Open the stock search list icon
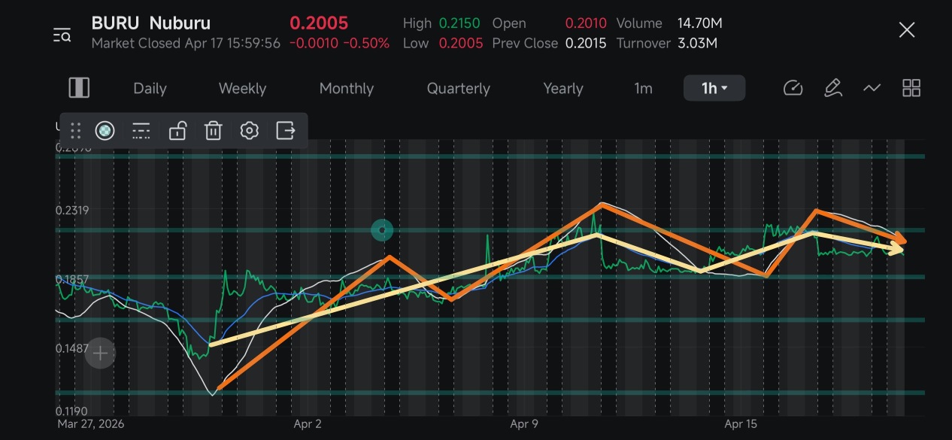Image resolution: width=952 pixels, height=440 pixels. [62, 35]
